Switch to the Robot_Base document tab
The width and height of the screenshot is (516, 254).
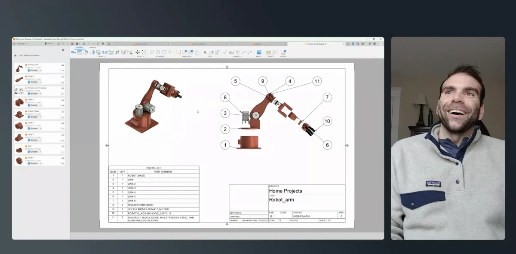[200, 44]
